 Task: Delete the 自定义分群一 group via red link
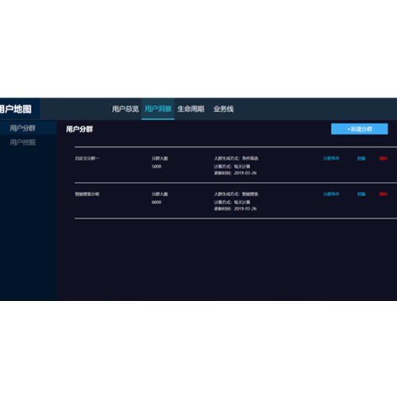[384, 158]
